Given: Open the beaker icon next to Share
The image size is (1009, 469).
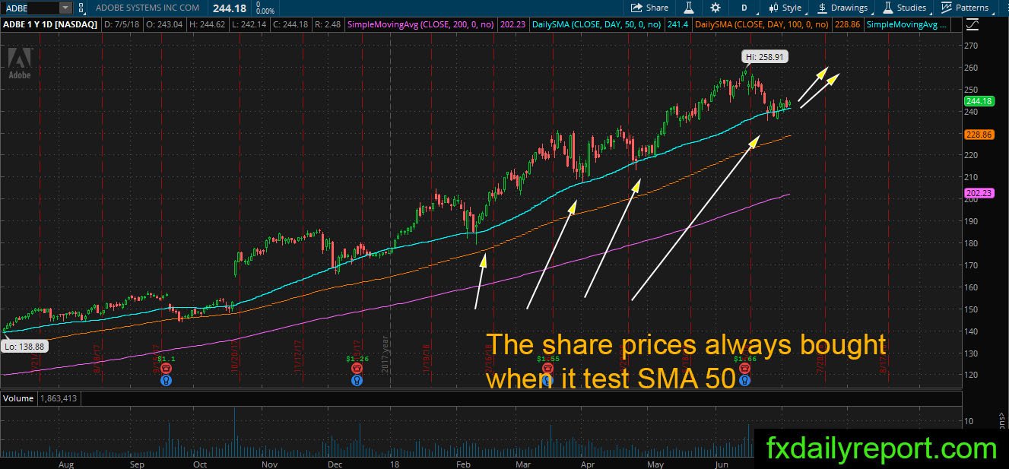Looking at the screenshot, I should (689, 8).
